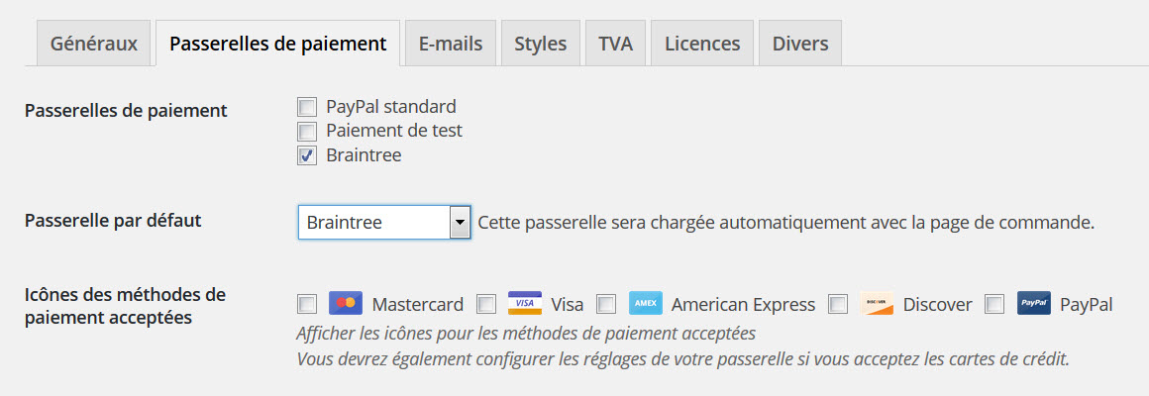Tick the Mastercard icon checkbox
This screenshot has width=1149, height=396.
click(308, 304)
